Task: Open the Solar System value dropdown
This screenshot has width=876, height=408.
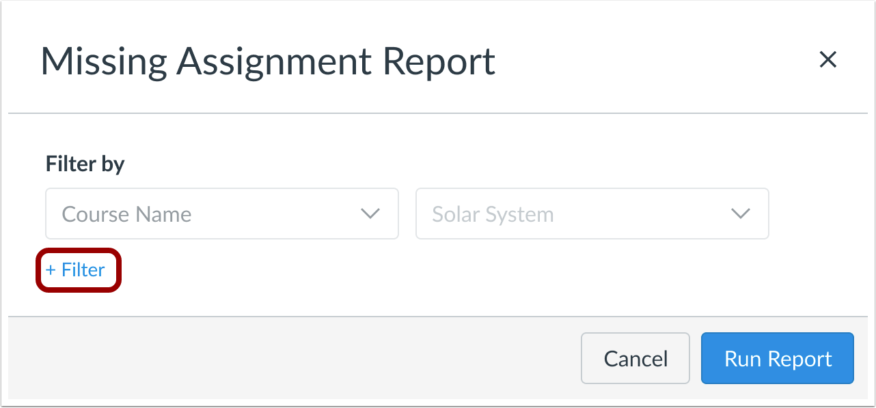Action: click(x=592, y=214)
